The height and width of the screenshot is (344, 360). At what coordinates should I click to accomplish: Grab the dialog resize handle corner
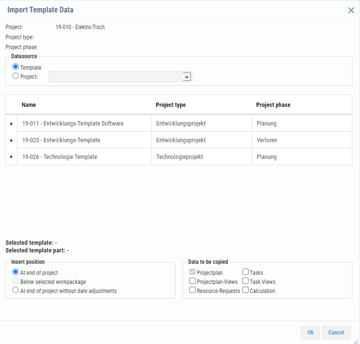pos(356,342)
